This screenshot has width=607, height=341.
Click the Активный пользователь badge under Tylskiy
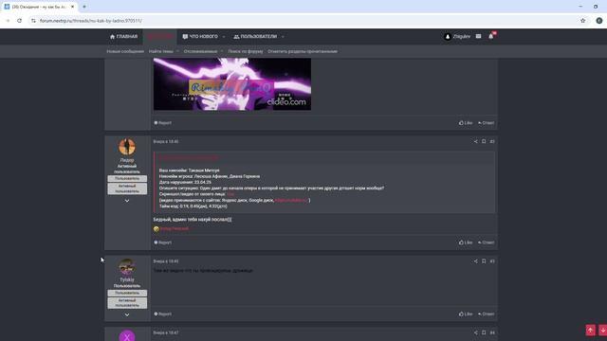pyautogui.click(x=127, y=303)
